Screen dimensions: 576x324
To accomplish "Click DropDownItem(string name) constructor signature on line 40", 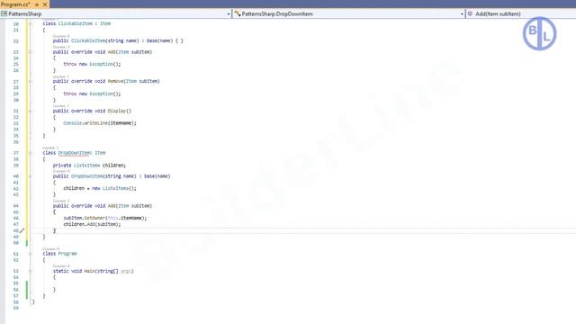I will tap(112, 176).
